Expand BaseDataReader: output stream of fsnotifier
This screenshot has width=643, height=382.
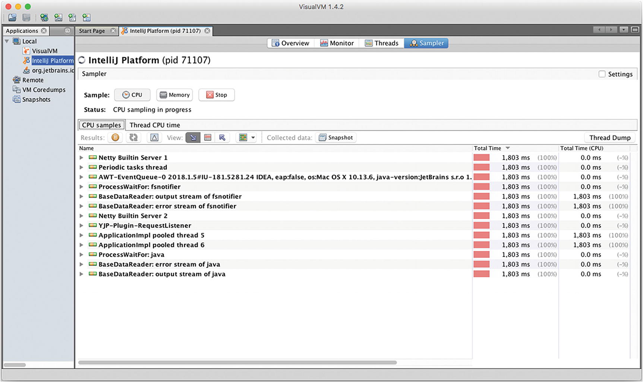click(x=81, y=196)
